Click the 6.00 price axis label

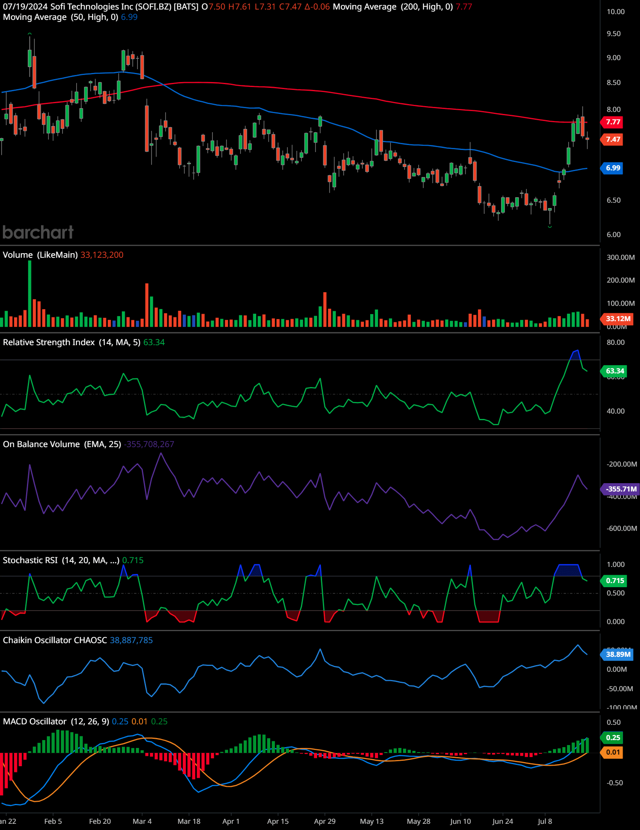[614, 235]
